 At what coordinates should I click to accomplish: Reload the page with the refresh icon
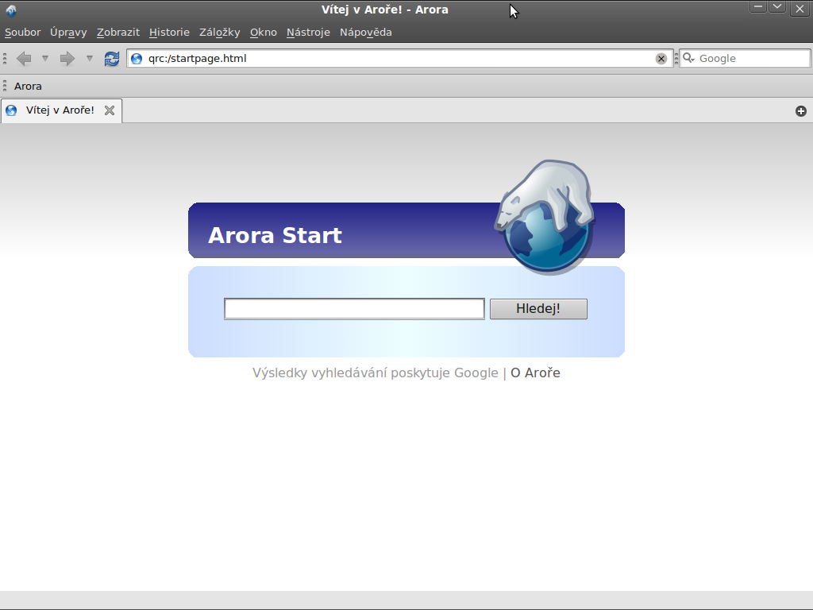pyautogui.click(x=112, y=59)
